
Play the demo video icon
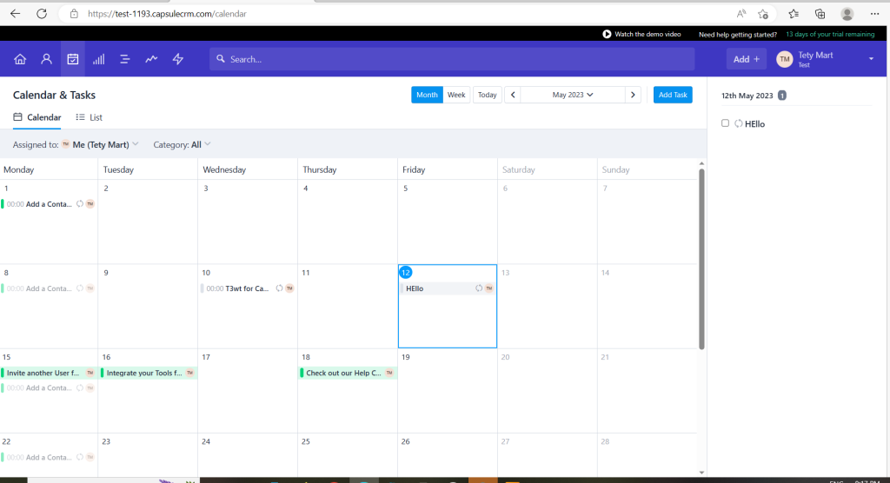click(x=607, y=34)
